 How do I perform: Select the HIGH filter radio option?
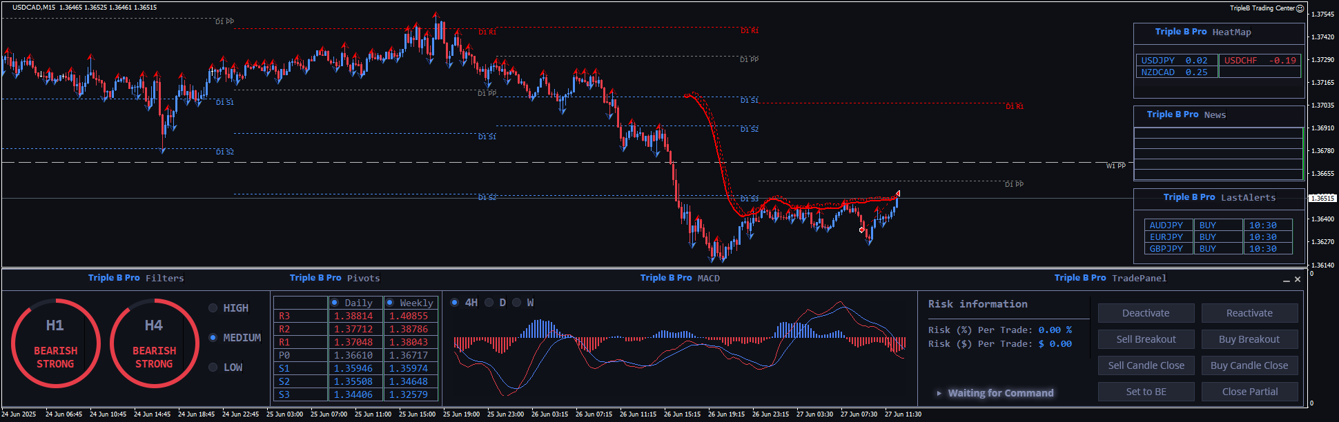tap(213, 308)
